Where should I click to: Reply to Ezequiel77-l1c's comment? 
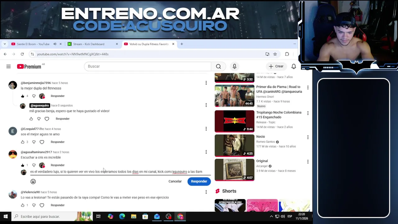point(58,142)
